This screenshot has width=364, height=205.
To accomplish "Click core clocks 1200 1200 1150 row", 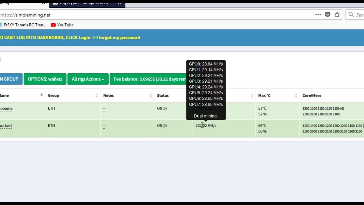I will point(323,108).
